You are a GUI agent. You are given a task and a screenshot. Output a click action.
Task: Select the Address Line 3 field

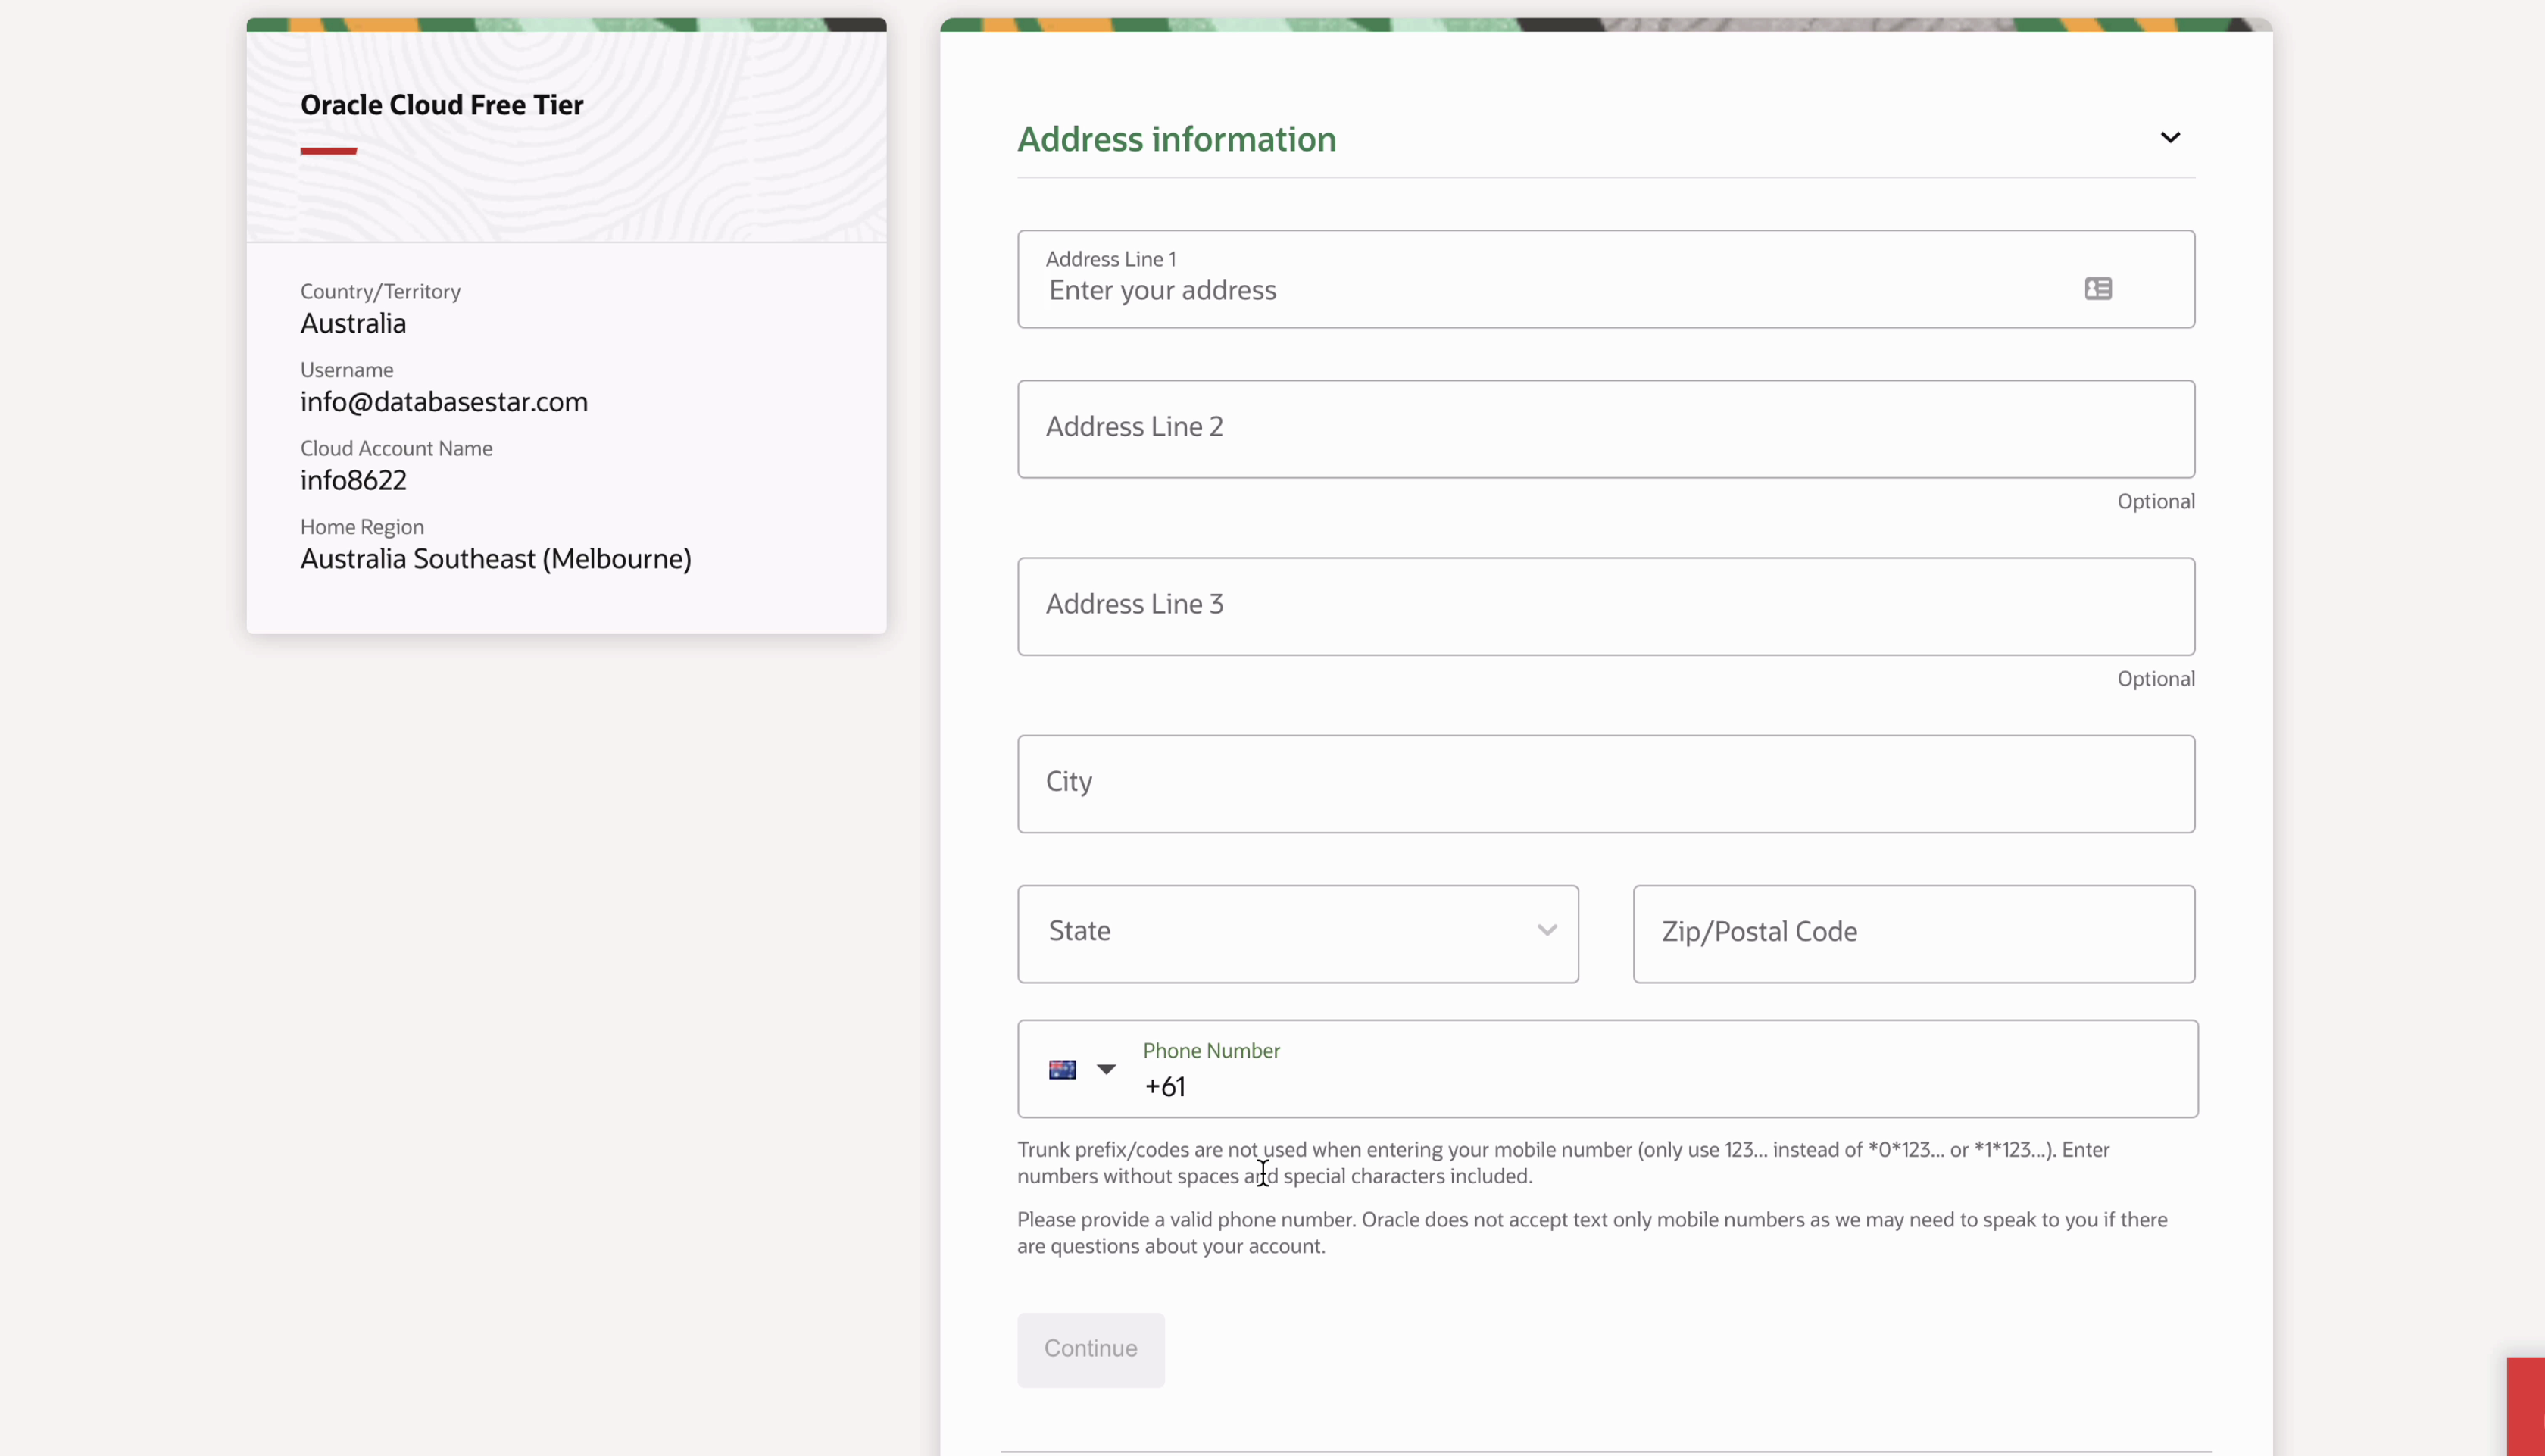1604,606
